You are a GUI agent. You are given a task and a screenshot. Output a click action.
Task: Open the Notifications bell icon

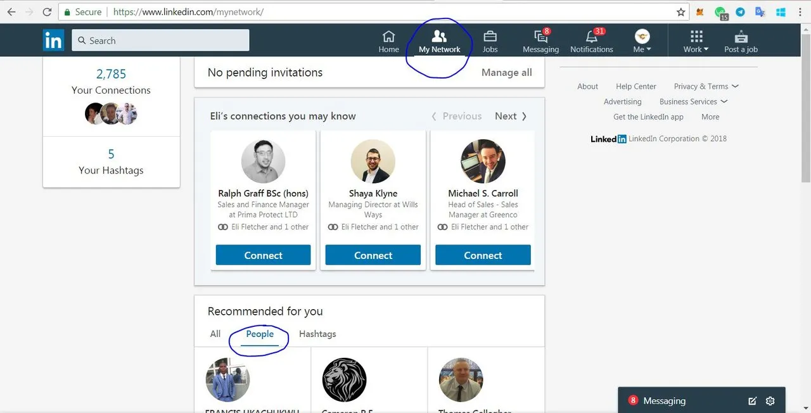tap(591, 41)
